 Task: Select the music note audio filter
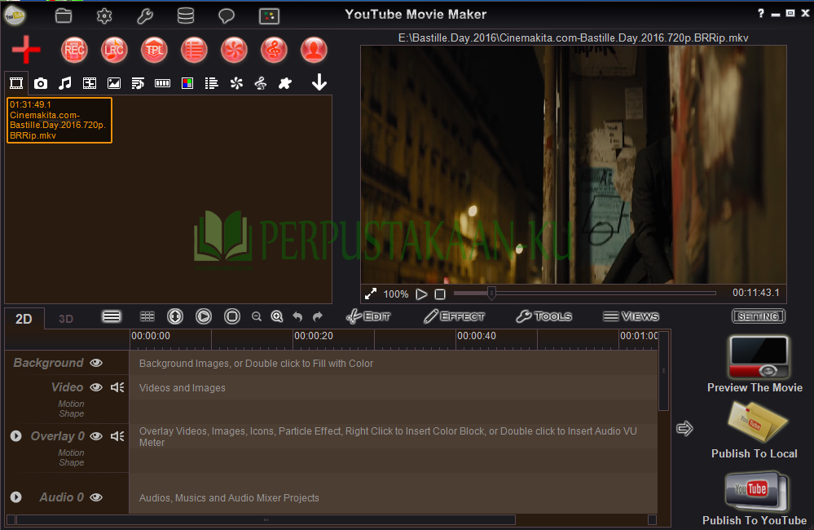pos(65,83)
